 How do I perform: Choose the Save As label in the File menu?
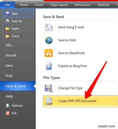pos(17,21)
